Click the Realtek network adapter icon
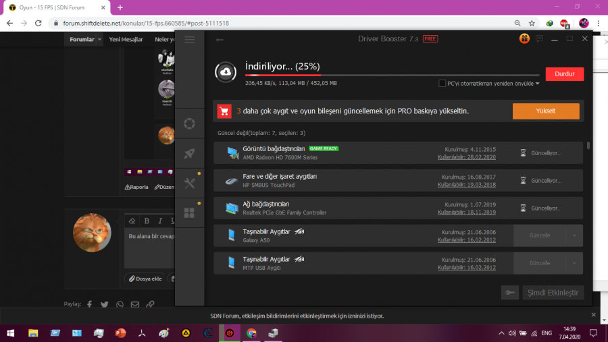 (232, 208)
